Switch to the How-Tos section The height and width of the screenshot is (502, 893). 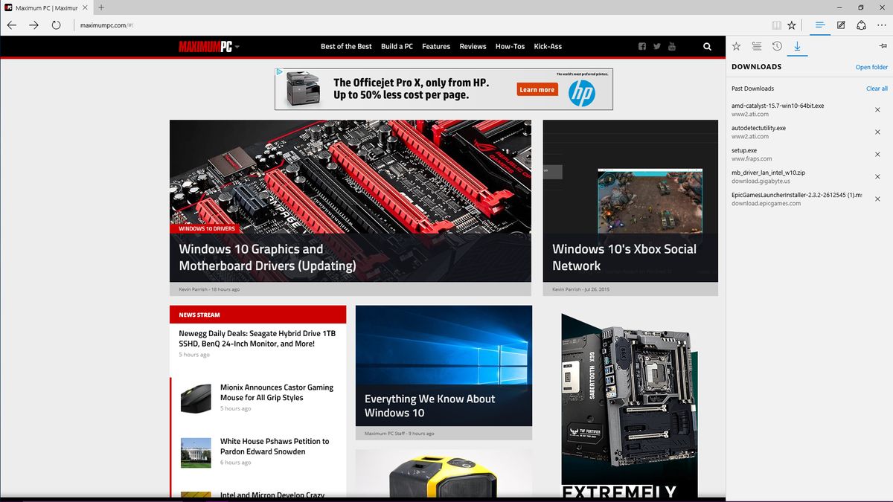510,46
